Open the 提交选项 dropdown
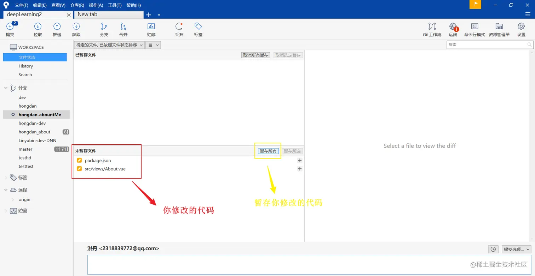 [x=517, y=249]
